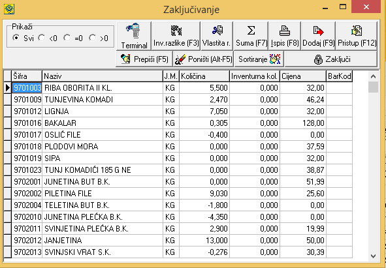Open the Terminal tool button

[134, 36]
